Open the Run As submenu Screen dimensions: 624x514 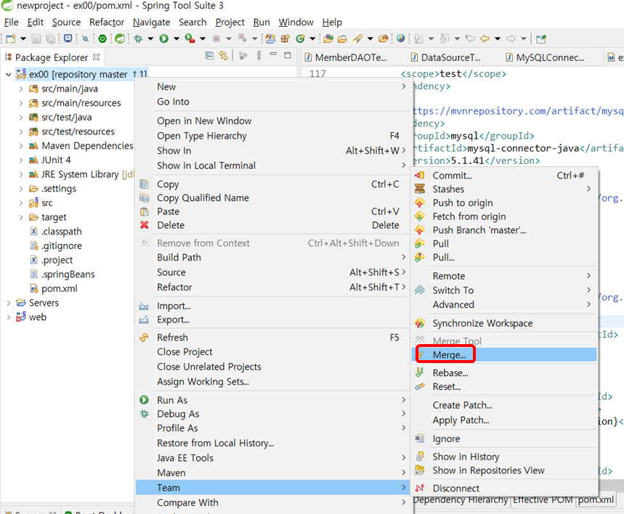tap(272, 400)
